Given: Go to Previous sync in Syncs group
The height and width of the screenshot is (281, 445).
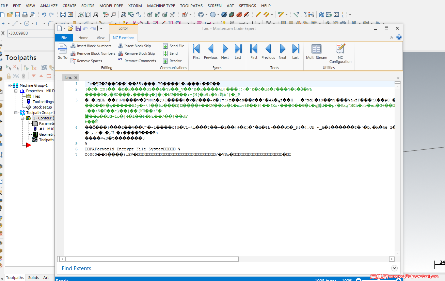Looking at the screenshot, I should [210, 51].
